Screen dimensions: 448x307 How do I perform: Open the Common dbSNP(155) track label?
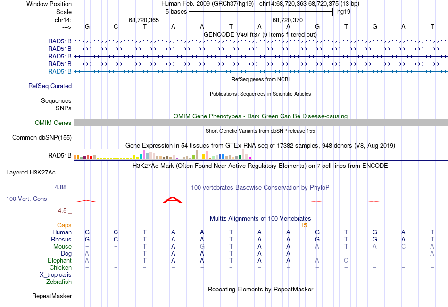tap(42, 138)
